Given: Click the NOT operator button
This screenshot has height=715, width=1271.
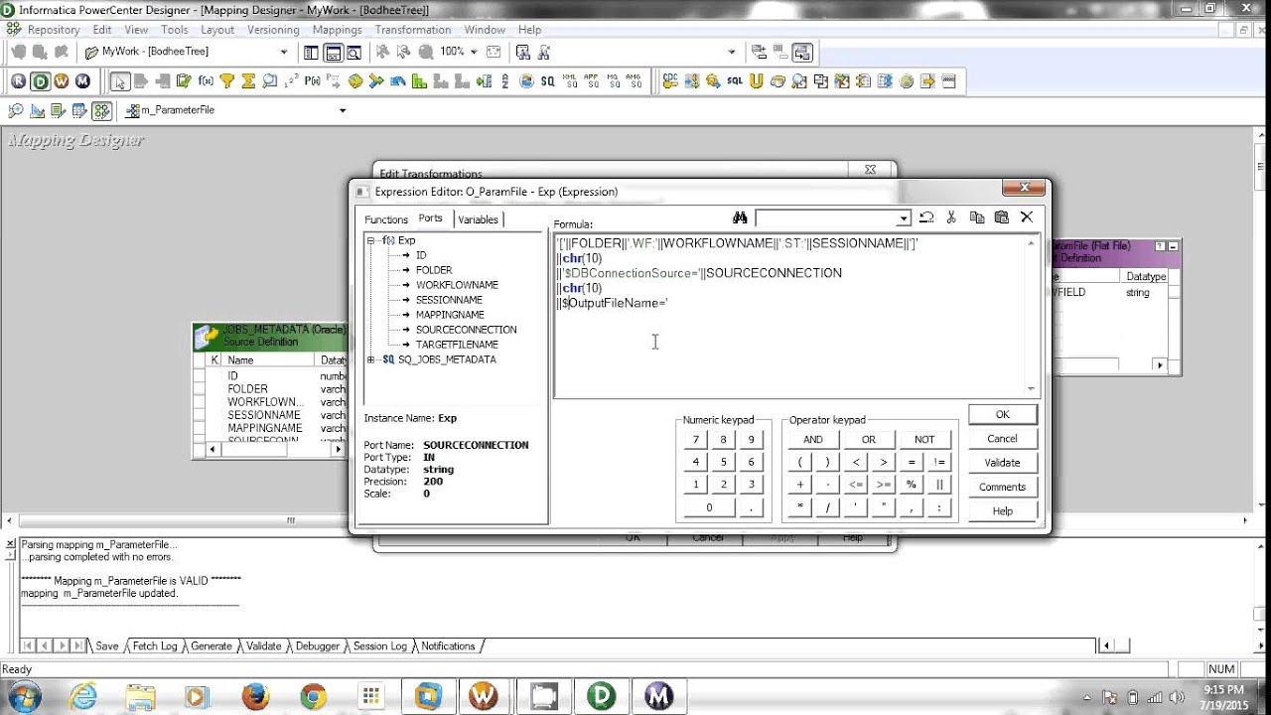Looking at the screenshot, I should pos(924,439).
